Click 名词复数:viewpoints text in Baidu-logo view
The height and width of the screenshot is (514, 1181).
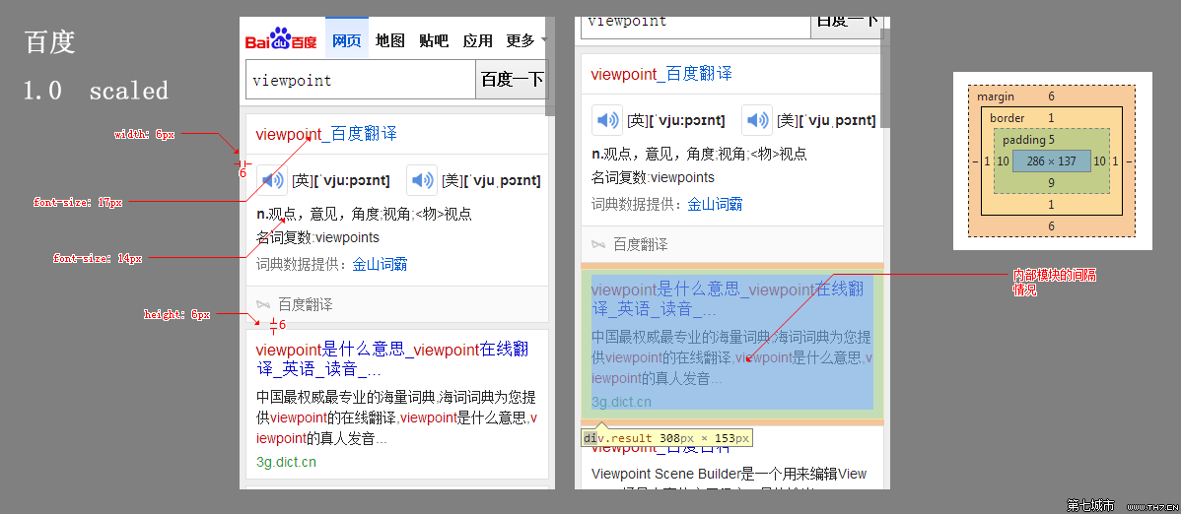(317, 238)
